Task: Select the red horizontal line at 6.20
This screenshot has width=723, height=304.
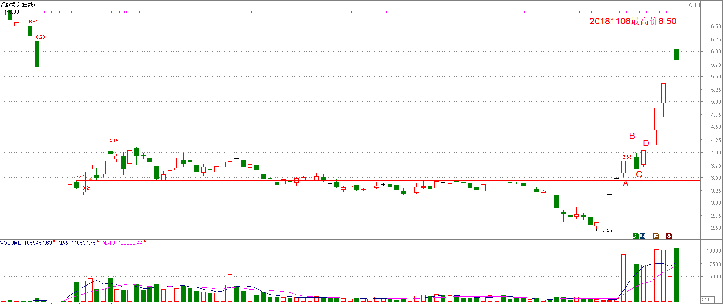Action: 341,41
